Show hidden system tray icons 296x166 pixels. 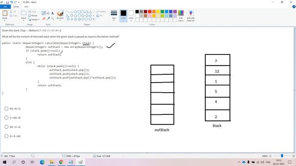(x=239, y=162)
